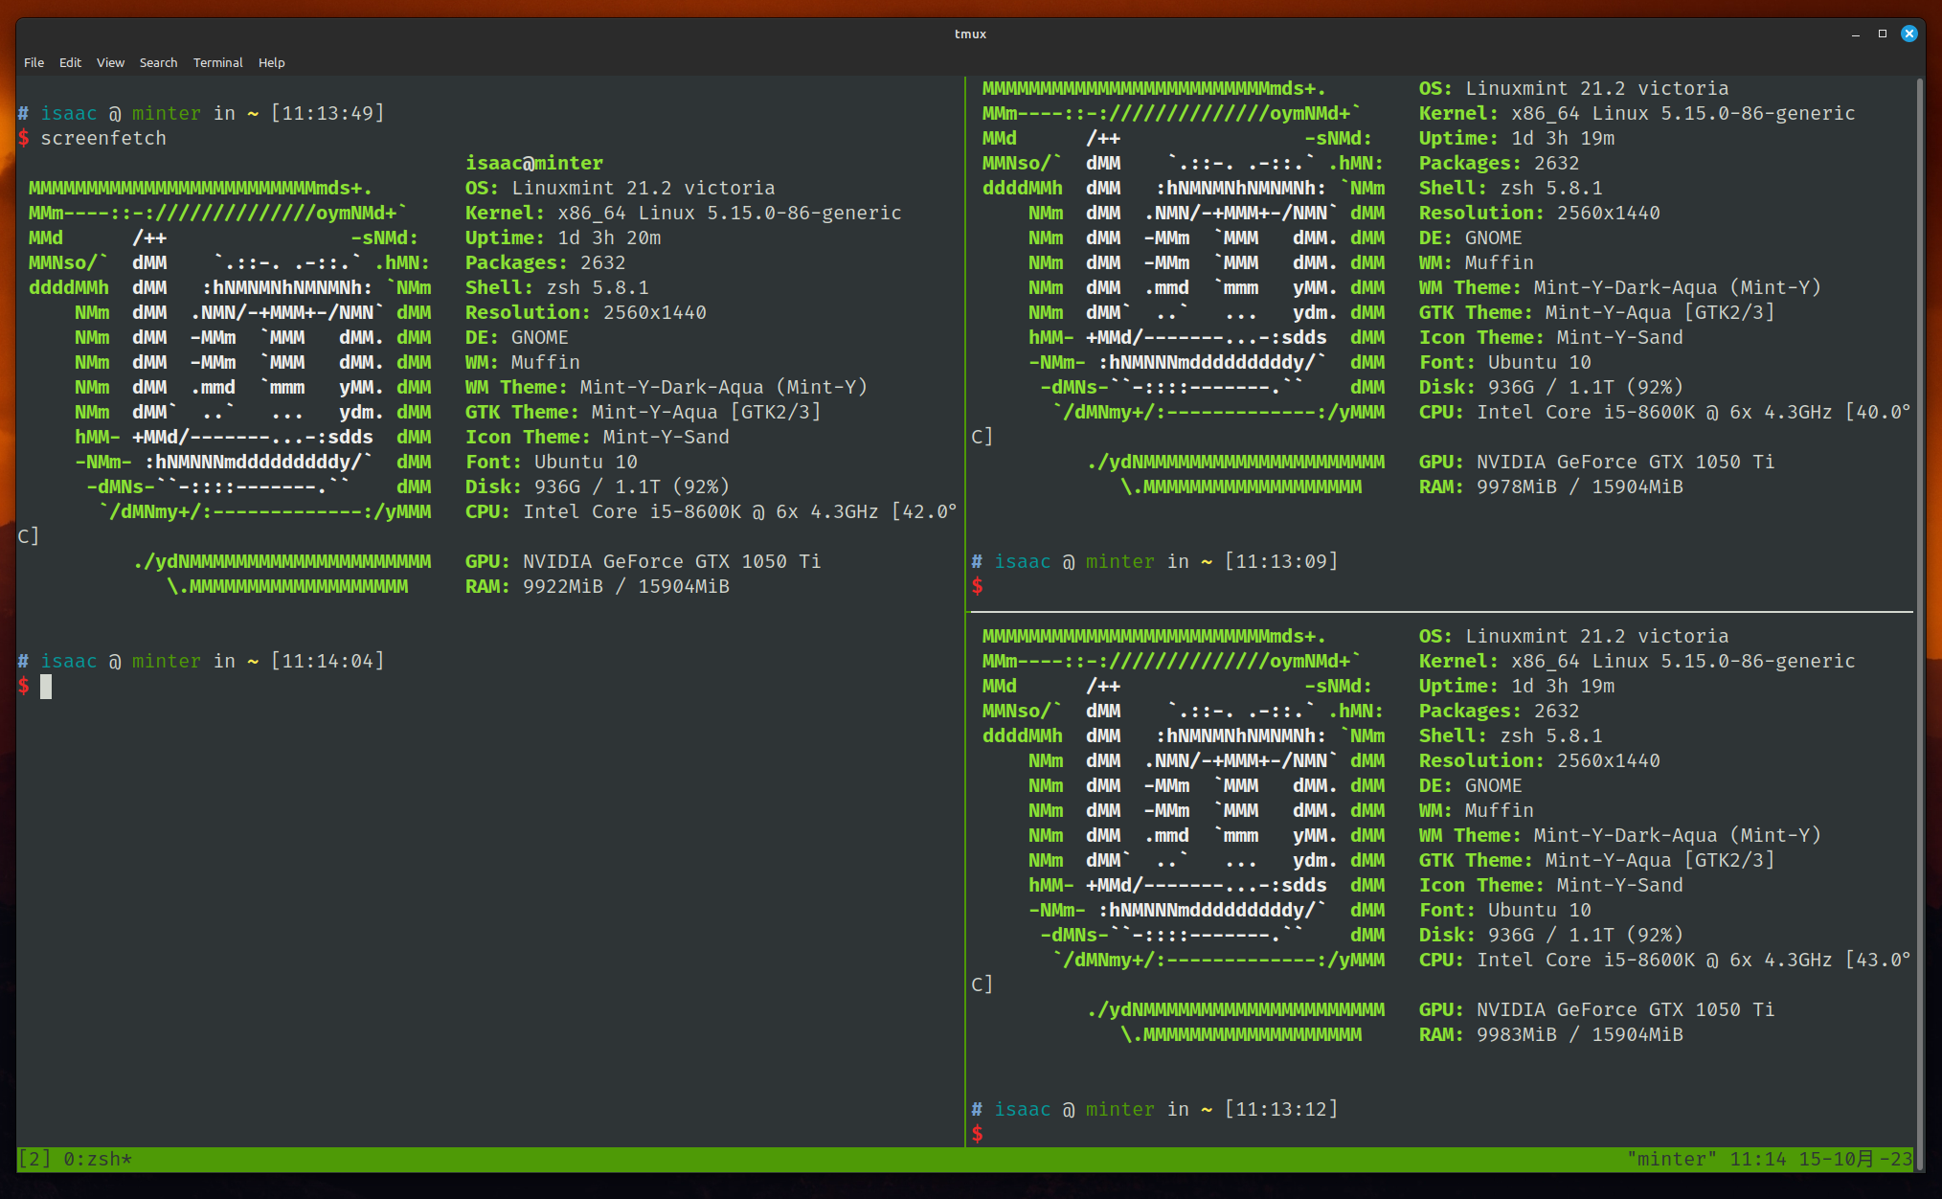Click the 'minter' hostname in the top-right prompt
1942x1199 pixels.
tap(1120, 561)
